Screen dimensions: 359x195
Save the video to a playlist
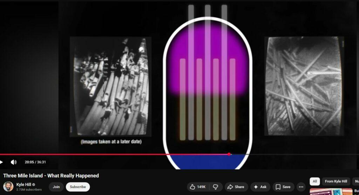(283, 187)
